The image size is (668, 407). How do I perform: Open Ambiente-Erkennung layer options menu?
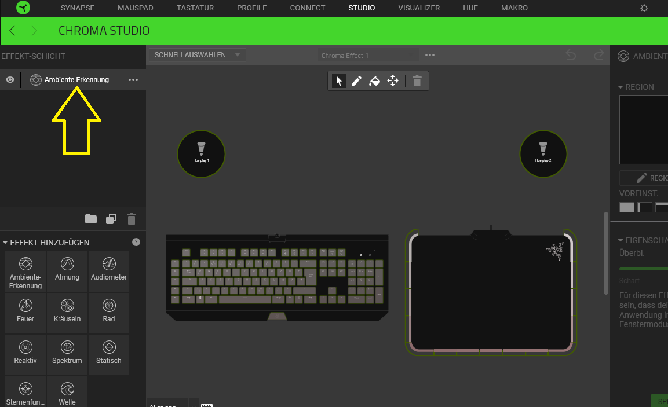click(133, 80)
